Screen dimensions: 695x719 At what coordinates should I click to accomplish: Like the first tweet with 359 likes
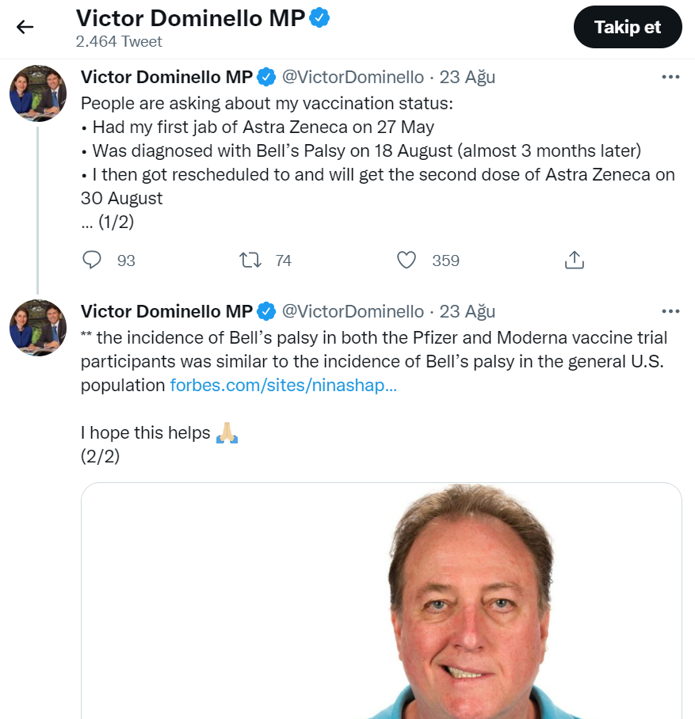point(407,261)
